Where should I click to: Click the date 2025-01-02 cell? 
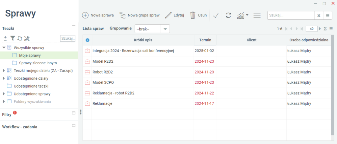[205, 51]
